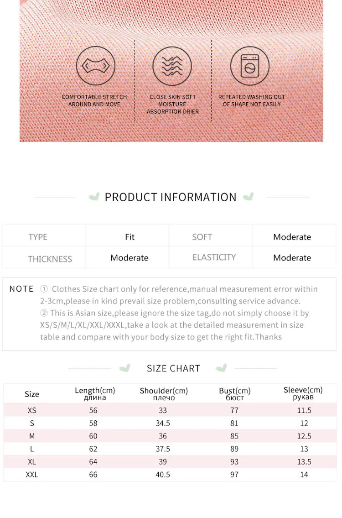Click the TYPE label in product table

point(38,237)
